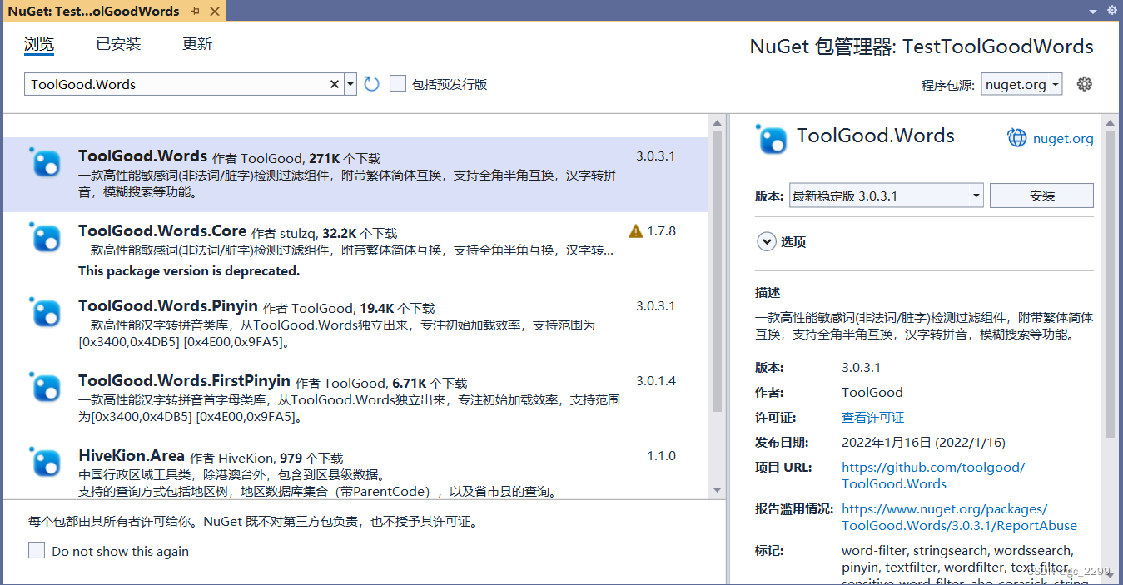Click 发布日期 value 2022年1月16日

click(x=923, y=442)
